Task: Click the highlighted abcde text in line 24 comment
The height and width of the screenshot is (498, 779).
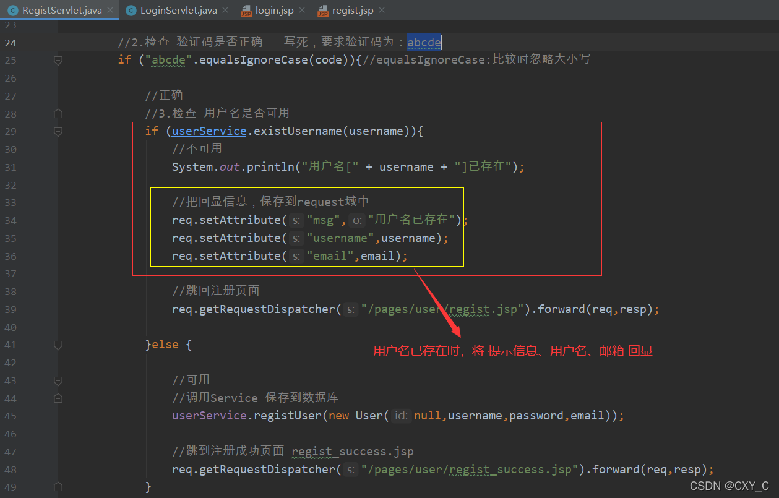Action: (x=424, y=43)
